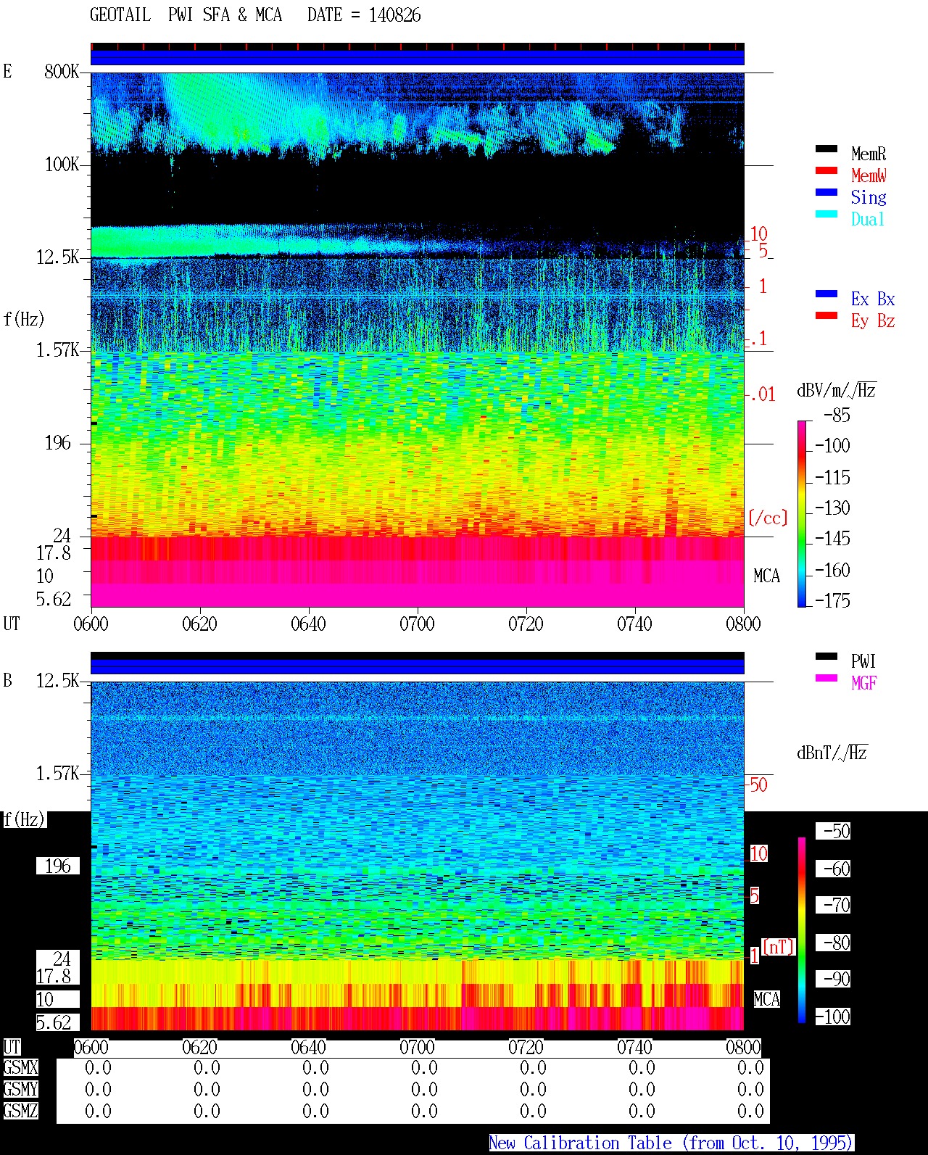The width and height of the screenshot is (928, 1155).
Task: Click the blue Ex Bx legend swatch
Action: pos(826,294)
